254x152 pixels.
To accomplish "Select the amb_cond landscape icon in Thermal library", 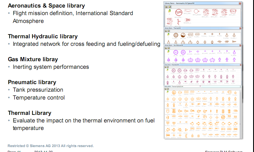I will point(183,35).
